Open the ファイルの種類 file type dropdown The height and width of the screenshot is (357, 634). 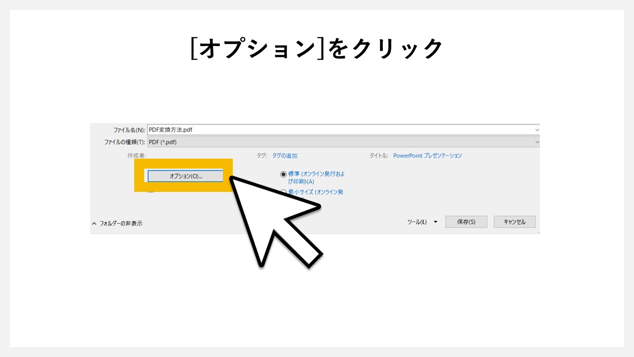pyautogui.click(x=537, y=142)
